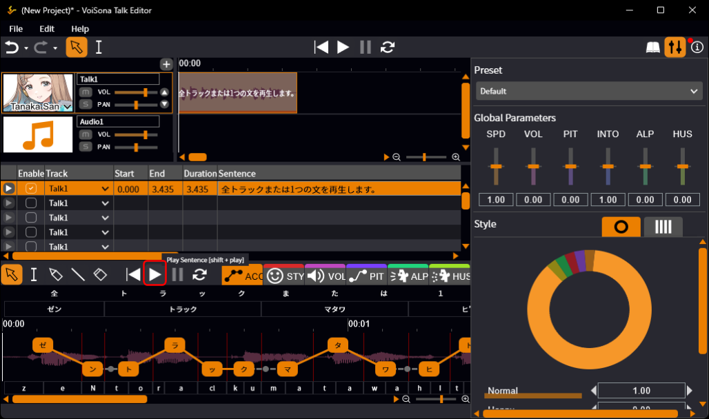Select the pencil draw tool
The width and height of the screenshot is (709, 419).
click(56, 274)
